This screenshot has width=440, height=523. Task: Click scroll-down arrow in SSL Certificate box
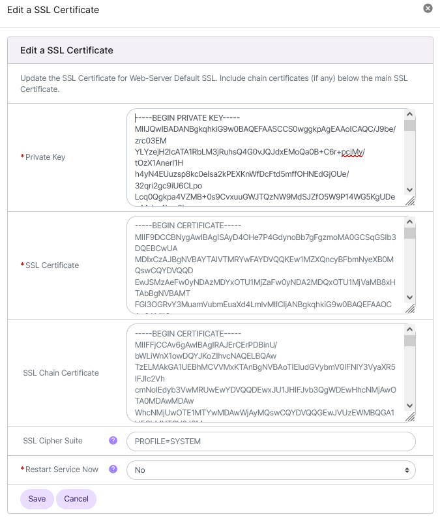(410, 297)
